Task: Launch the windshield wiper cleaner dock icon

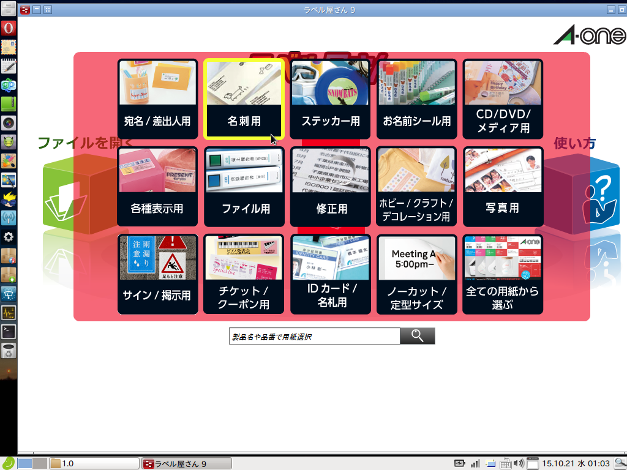Action: point(9,294)
